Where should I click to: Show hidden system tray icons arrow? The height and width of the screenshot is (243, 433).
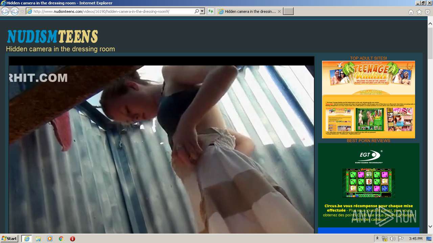[378, 239]
